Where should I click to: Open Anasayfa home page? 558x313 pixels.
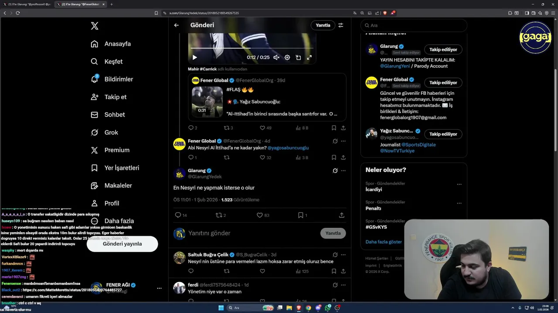111,44
